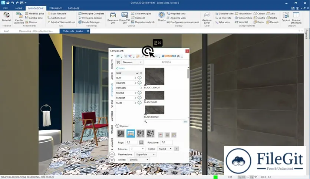The image size is (310, 179).
Task: Switch to the HOME ribbon tab
Action: tap(19, 8)
